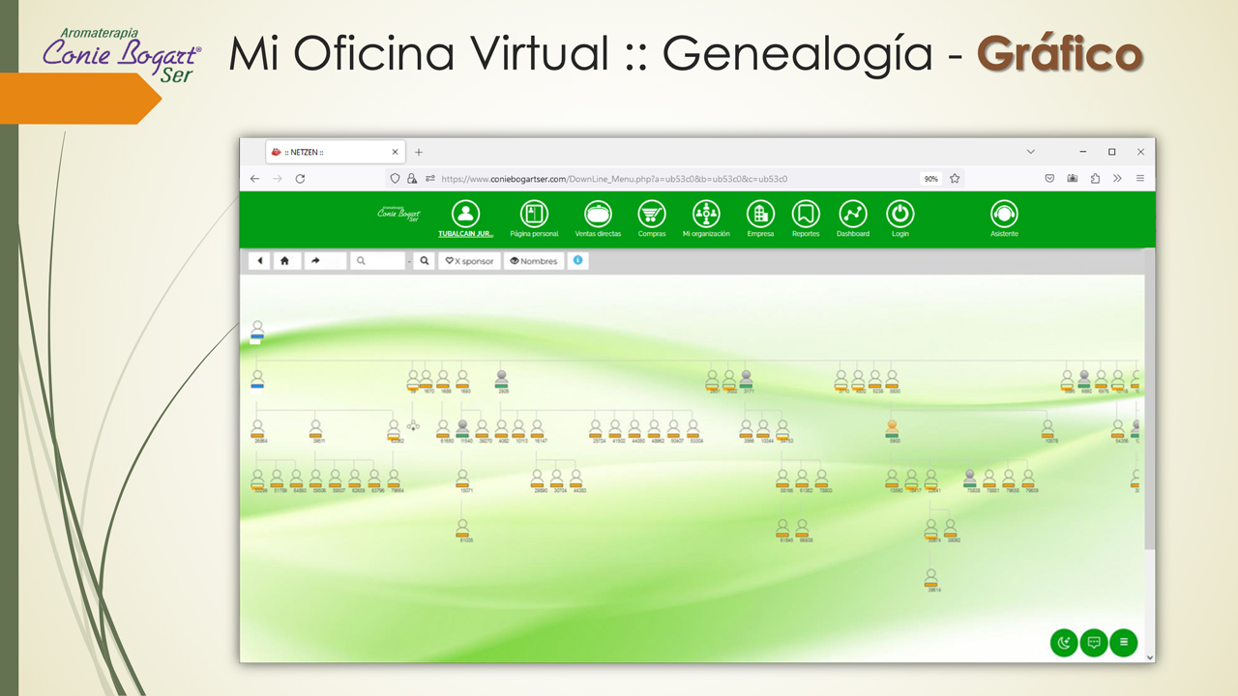Open the green chat bubble button
The width and height of the screenshot is (1238, 696).
[x=1094, y=642]
